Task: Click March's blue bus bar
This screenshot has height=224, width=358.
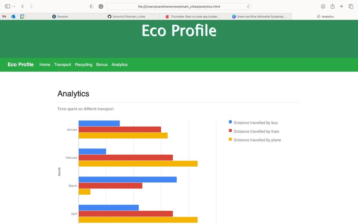Action: click(x=127, y=180)
